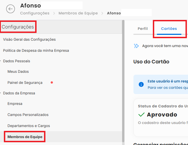The height and width of the screenshot is (145, 188).
Task: Collapse the Dados Pessoais section
Action: 1,61
